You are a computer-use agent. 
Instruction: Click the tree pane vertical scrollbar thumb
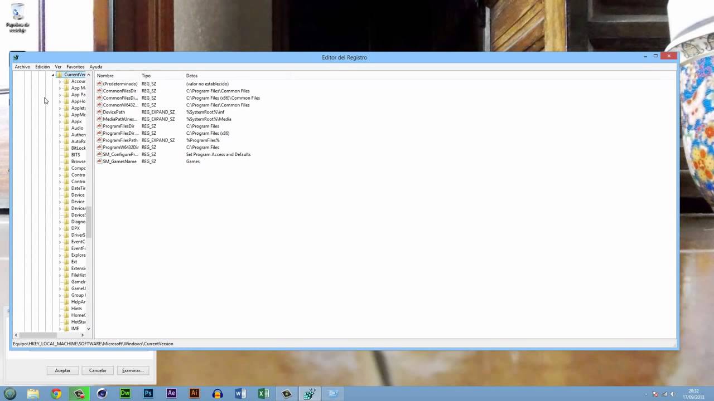(x=88, y=221)
